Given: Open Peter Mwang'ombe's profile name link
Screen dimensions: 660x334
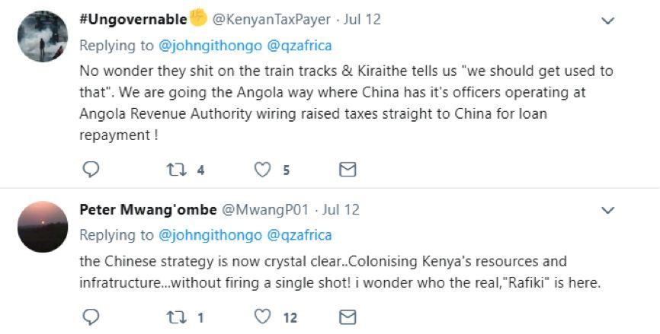Looking at the screenshot, I should [148, 209].
